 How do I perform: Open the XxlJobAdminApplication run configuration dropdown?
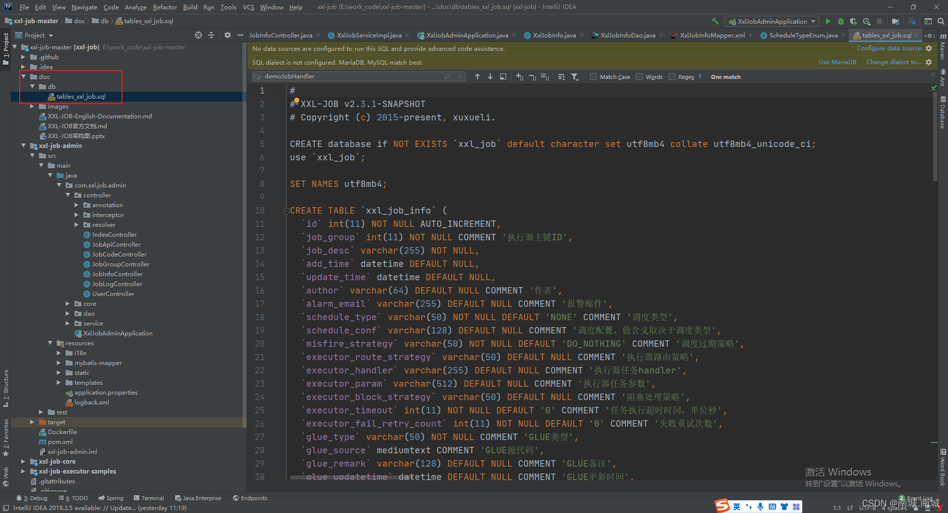[772, 21]
